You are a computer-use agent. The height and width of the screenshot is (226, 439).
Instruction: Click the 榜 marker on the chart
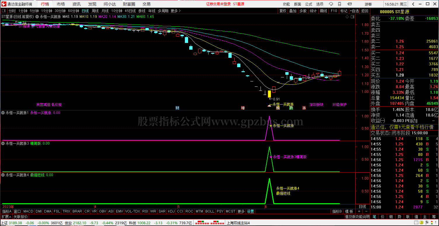278,108
